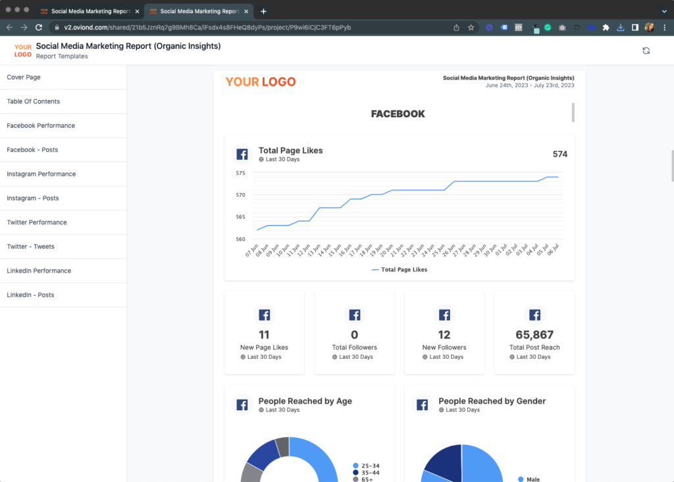Click the Facebook icon above New Followers
This screenshot has width=674, height=482.
click(444, 315)
